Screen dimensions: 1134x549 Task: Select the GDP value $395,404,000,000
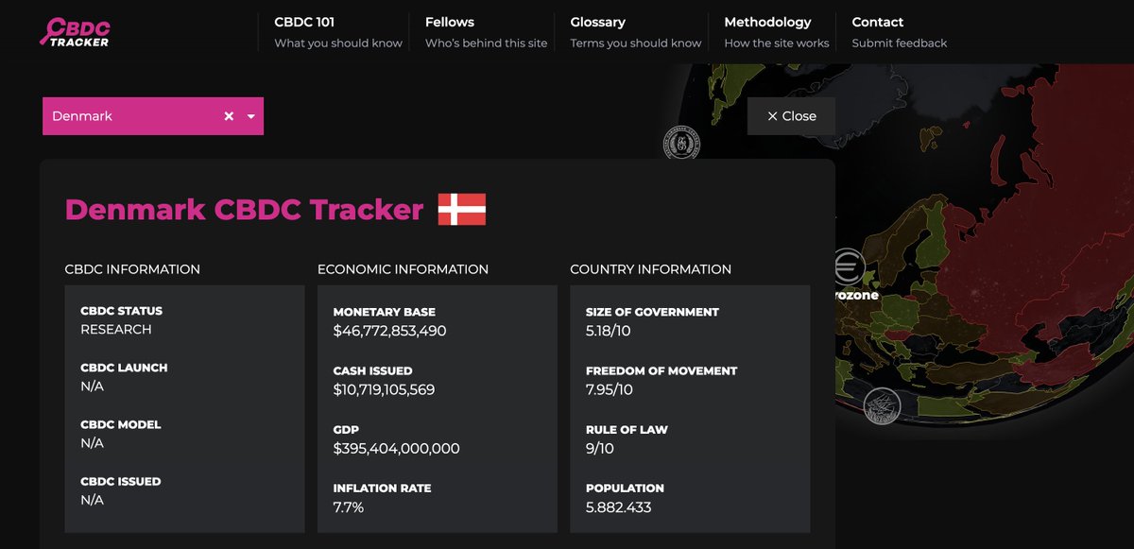pos(396,448)
